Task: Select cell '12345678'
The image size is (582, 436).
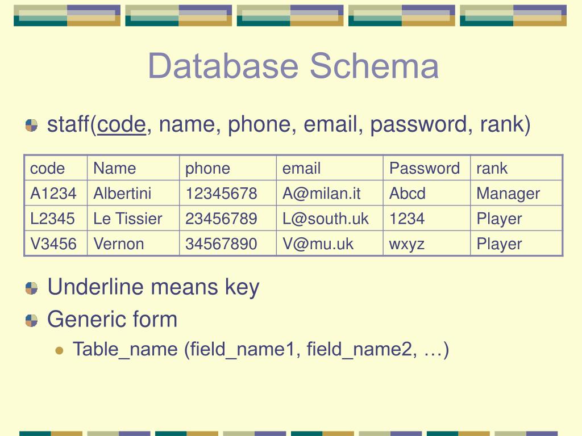Action: pos(228,193)
